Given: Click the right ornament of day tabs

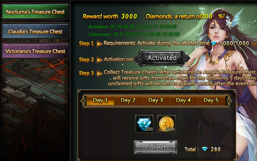Looking at the screenshot, I should point(229,101).
